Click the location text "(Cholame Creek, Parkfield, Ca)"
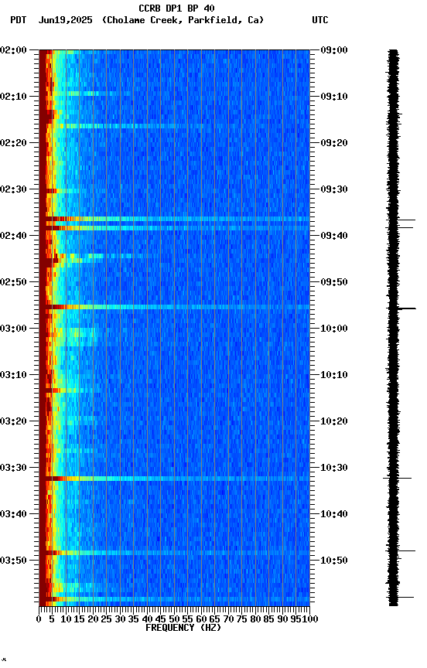Screen dimensions: 427x668 pos(183,20)
